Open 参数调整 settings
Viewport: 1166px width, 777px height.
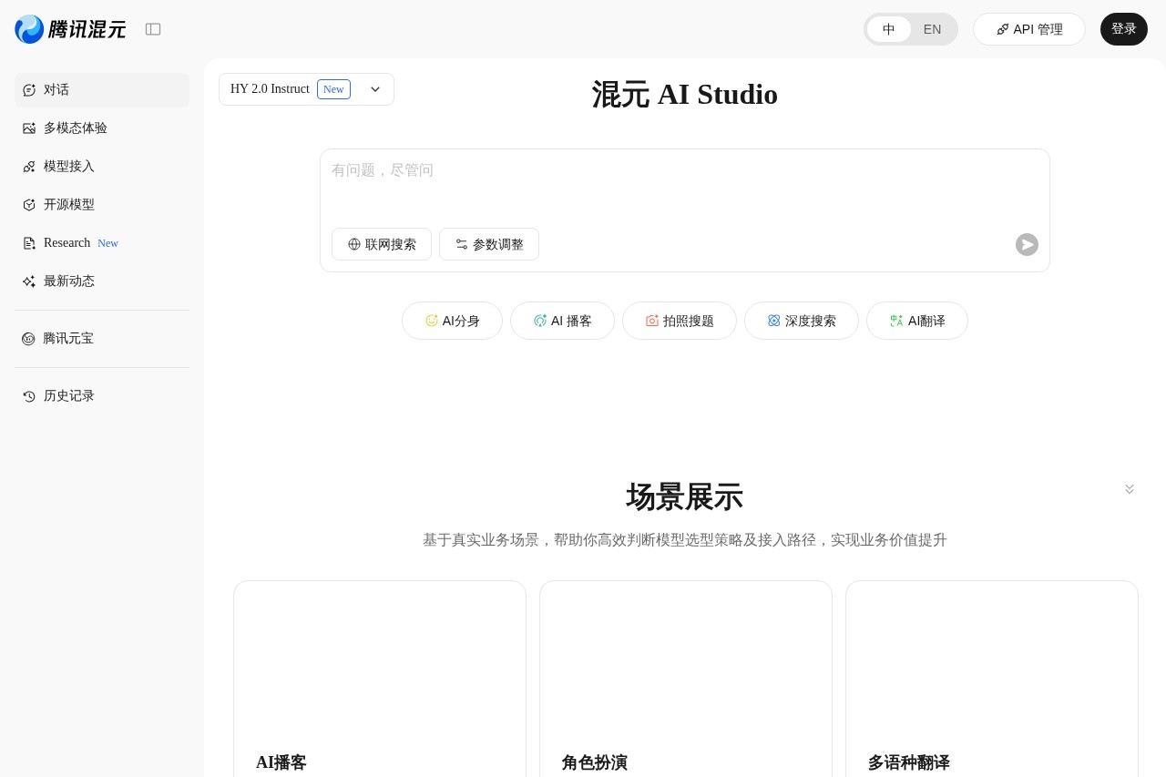click(489, 244)
